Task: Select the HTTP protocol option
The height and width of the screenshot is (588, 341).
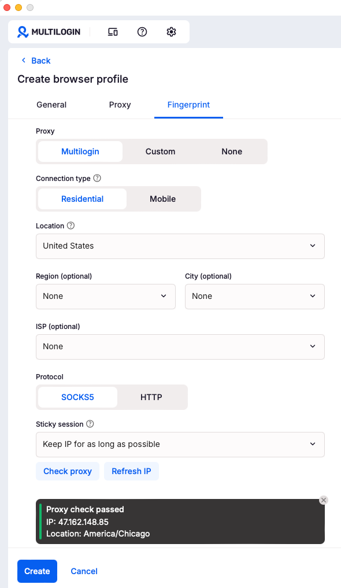Action: tap(151, 397)
